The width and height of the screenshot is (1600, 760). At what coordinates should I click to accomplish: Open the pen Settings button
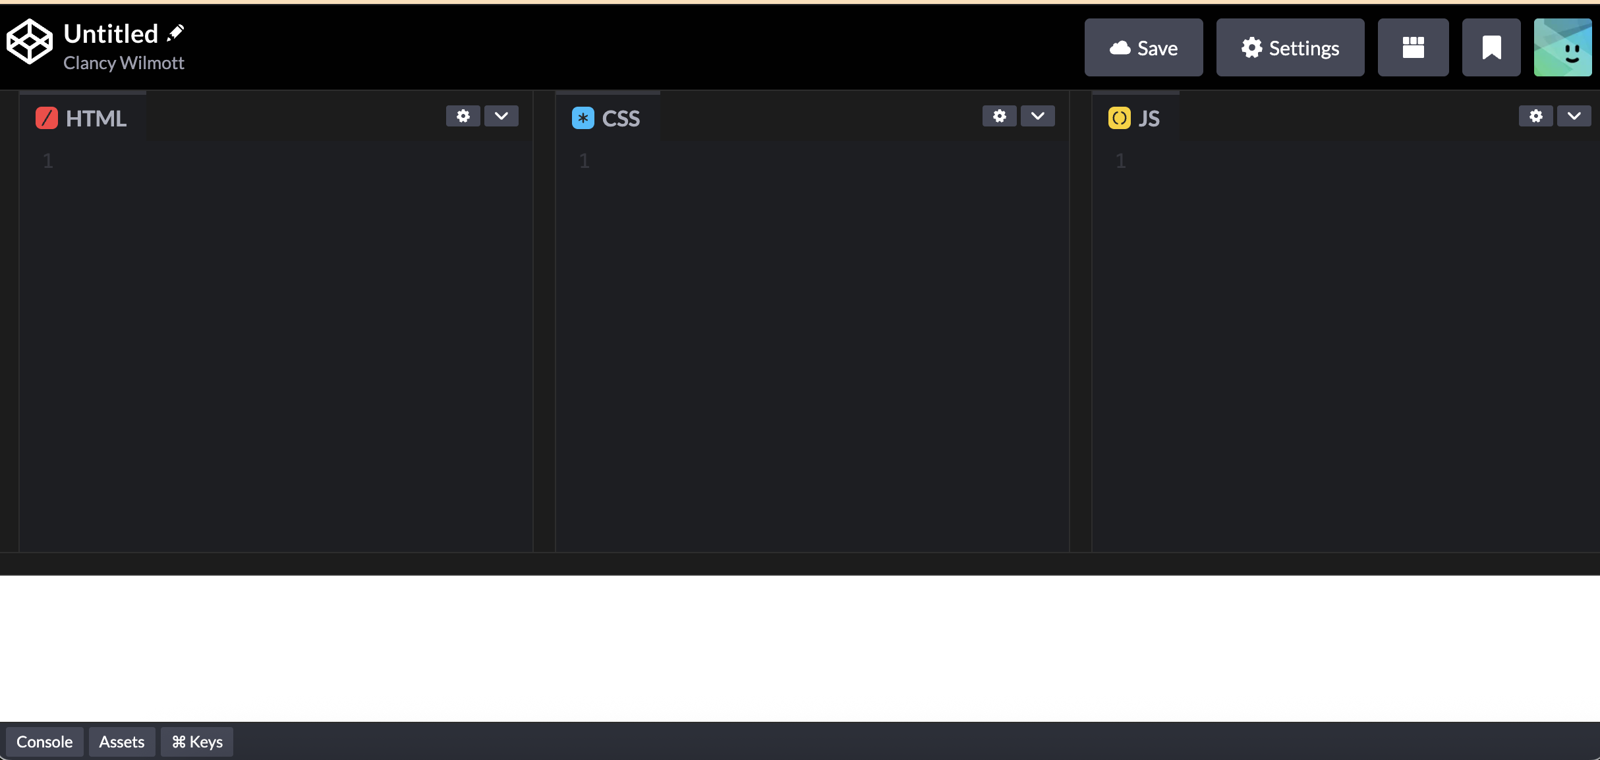1290,48
